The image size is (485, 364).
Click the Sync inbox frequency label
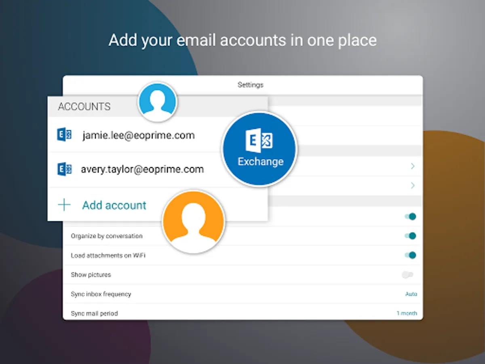tap(101, 294)
